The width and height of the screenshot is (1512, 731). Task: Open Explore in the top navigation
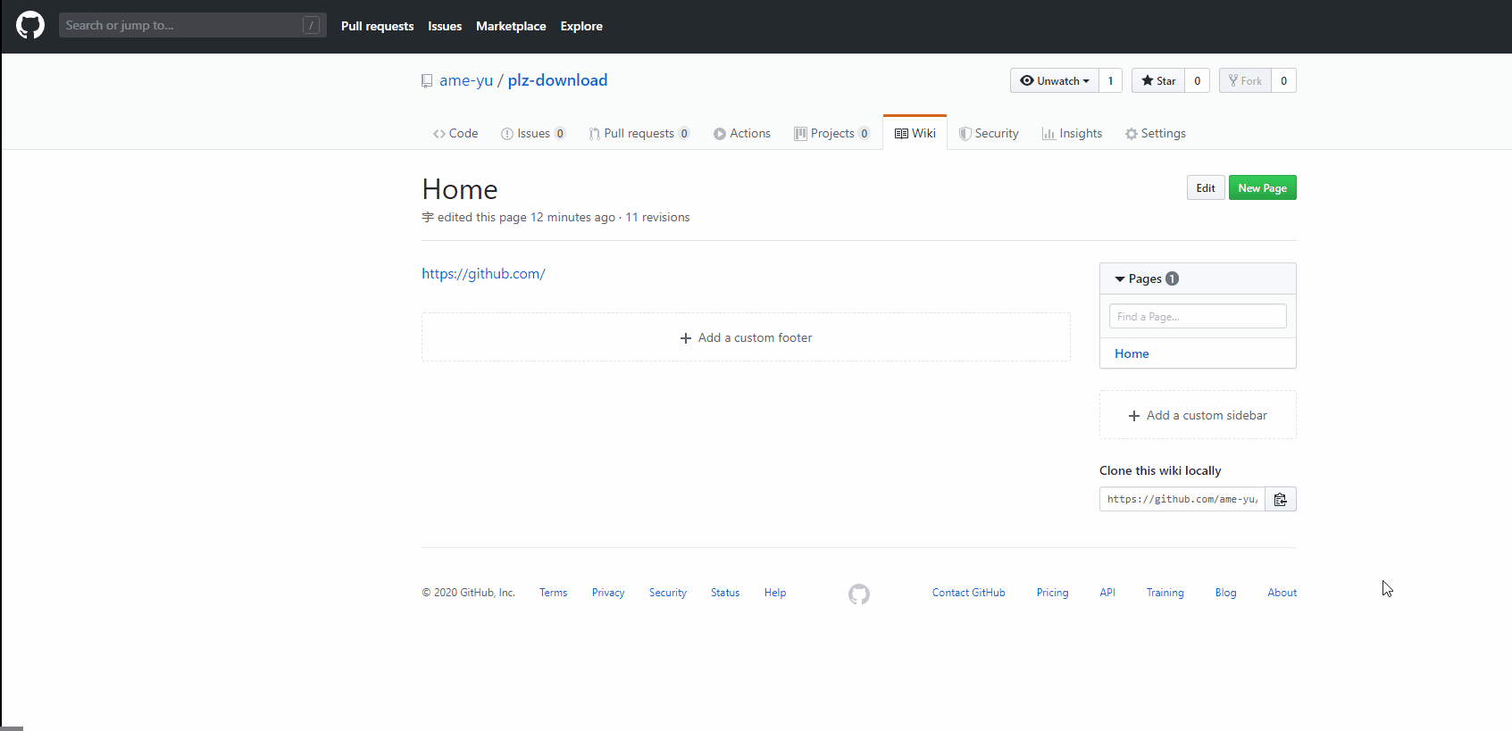click(581, 26)
